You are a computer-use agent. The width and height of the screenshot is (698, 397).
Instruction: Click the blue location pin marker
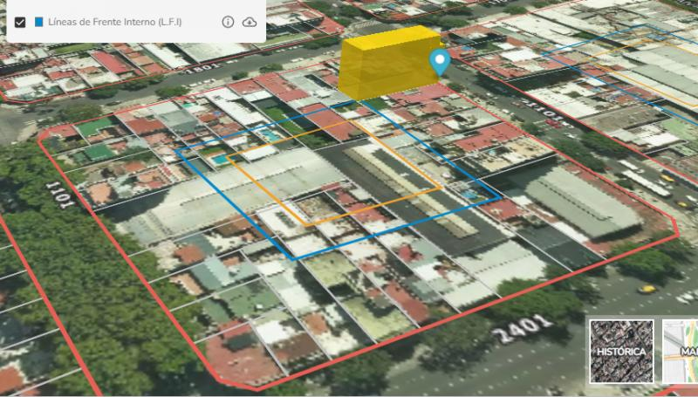(440, 62)
